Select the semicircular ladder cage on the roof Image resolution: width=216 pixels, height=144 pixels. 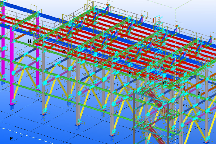156,20
